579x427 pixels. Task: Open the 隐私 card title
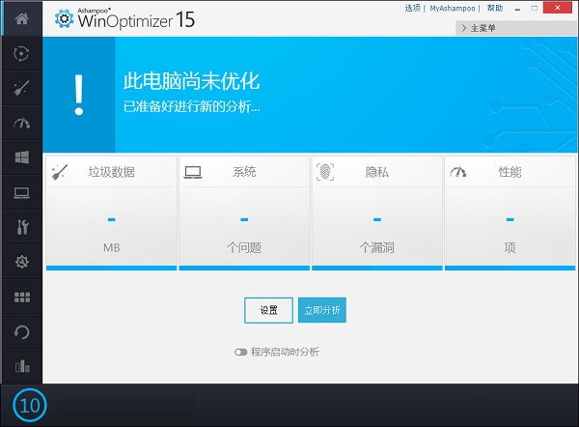pyautogui.click(x=377, y=172)
